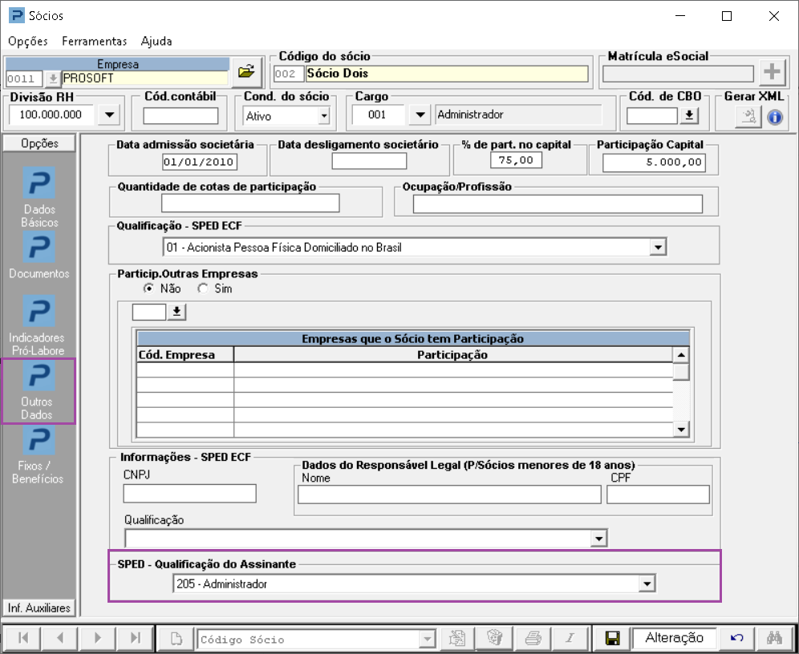Click the Participação Capital value field
Screen dimensions: 799x654
[654, 163]
